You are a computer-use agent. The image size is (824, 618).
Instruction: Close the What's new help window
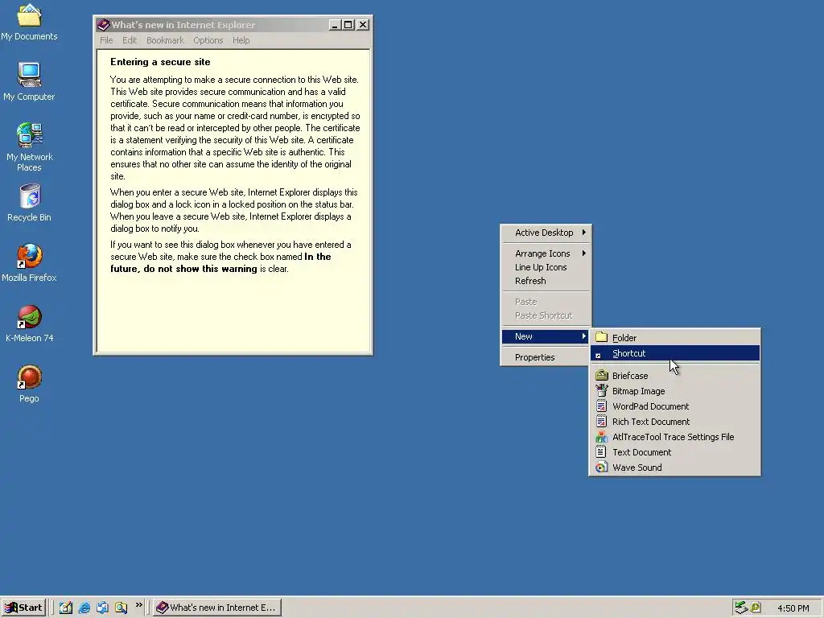tap(363, 25)
